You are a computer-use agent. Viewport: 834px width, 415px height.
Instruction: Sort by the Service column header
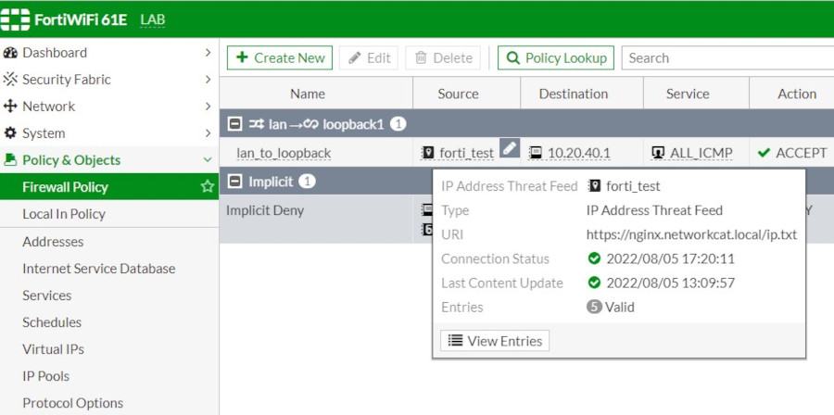point(696,94)
